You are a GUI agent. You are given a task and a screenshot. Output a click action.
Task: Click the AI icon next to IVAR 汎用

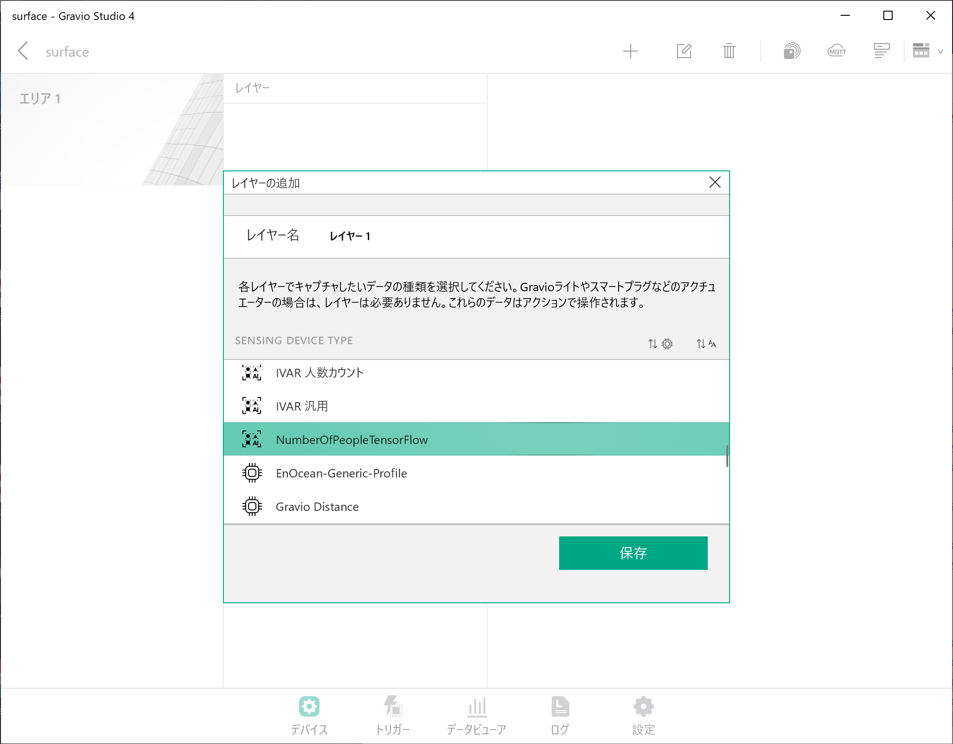[252, 406]
